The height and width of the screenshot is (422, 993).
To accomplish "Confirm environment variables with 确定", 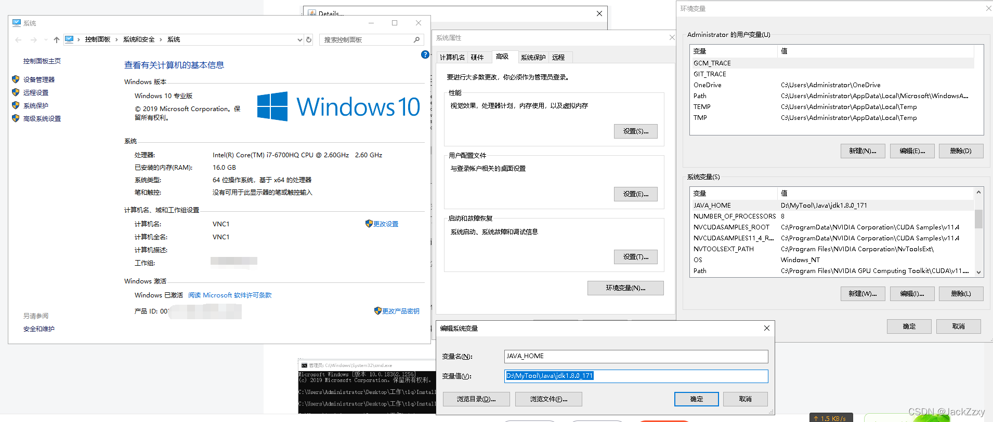I will point(909,326).
